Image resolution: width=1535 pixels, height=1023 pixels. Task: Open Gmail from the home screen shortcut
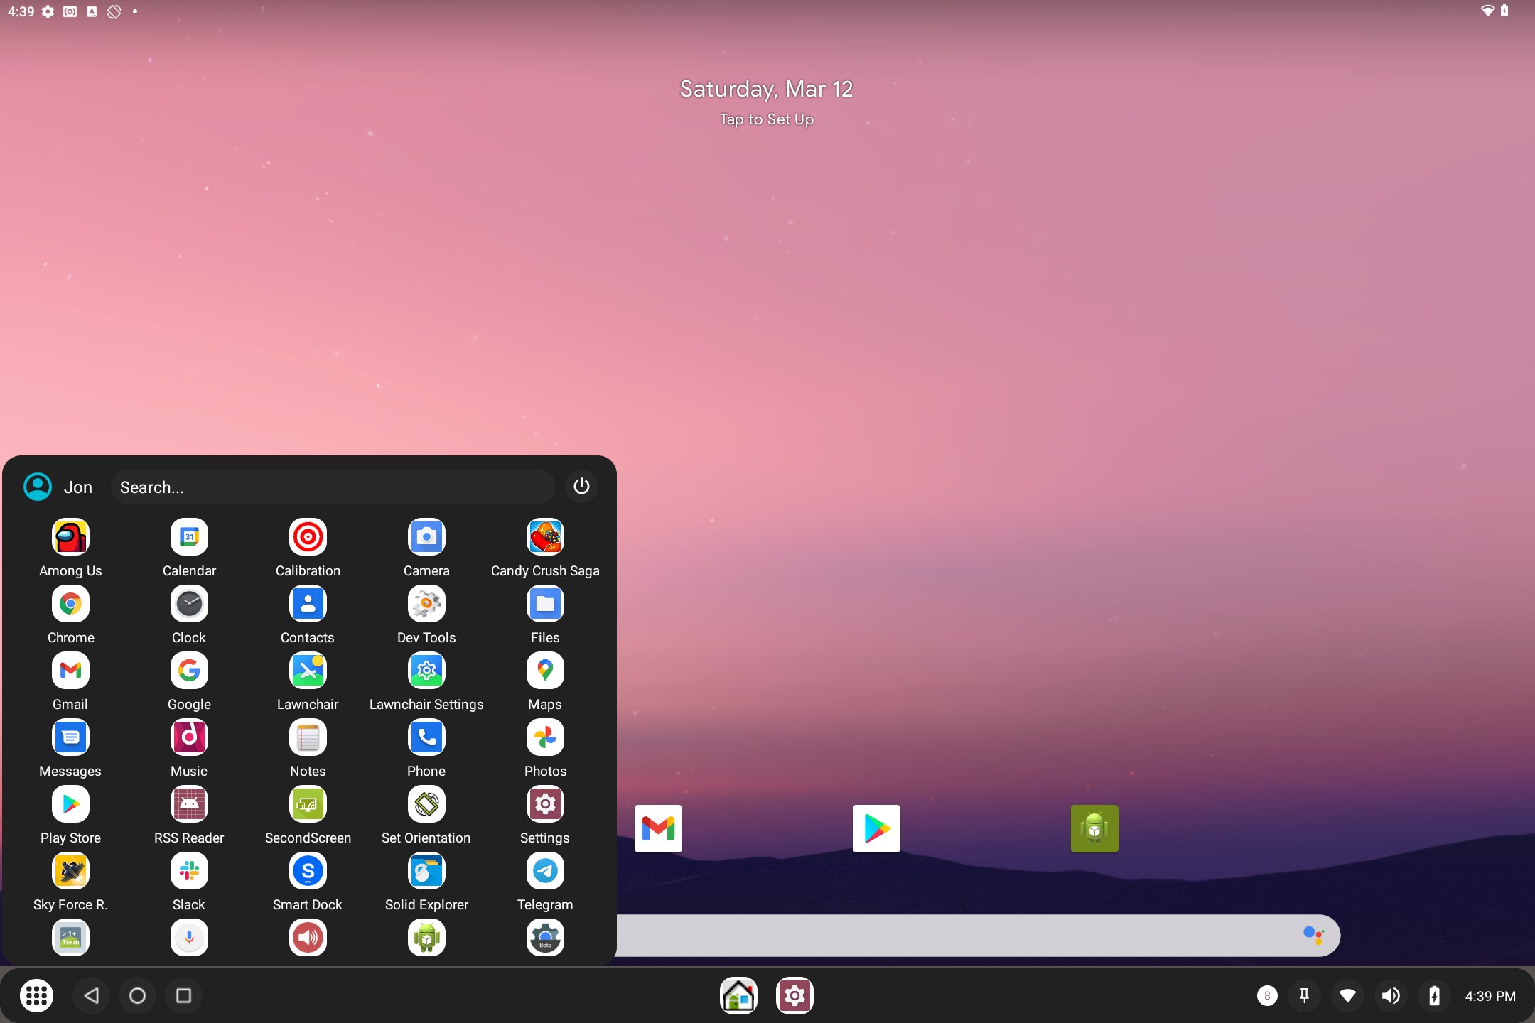657,828
